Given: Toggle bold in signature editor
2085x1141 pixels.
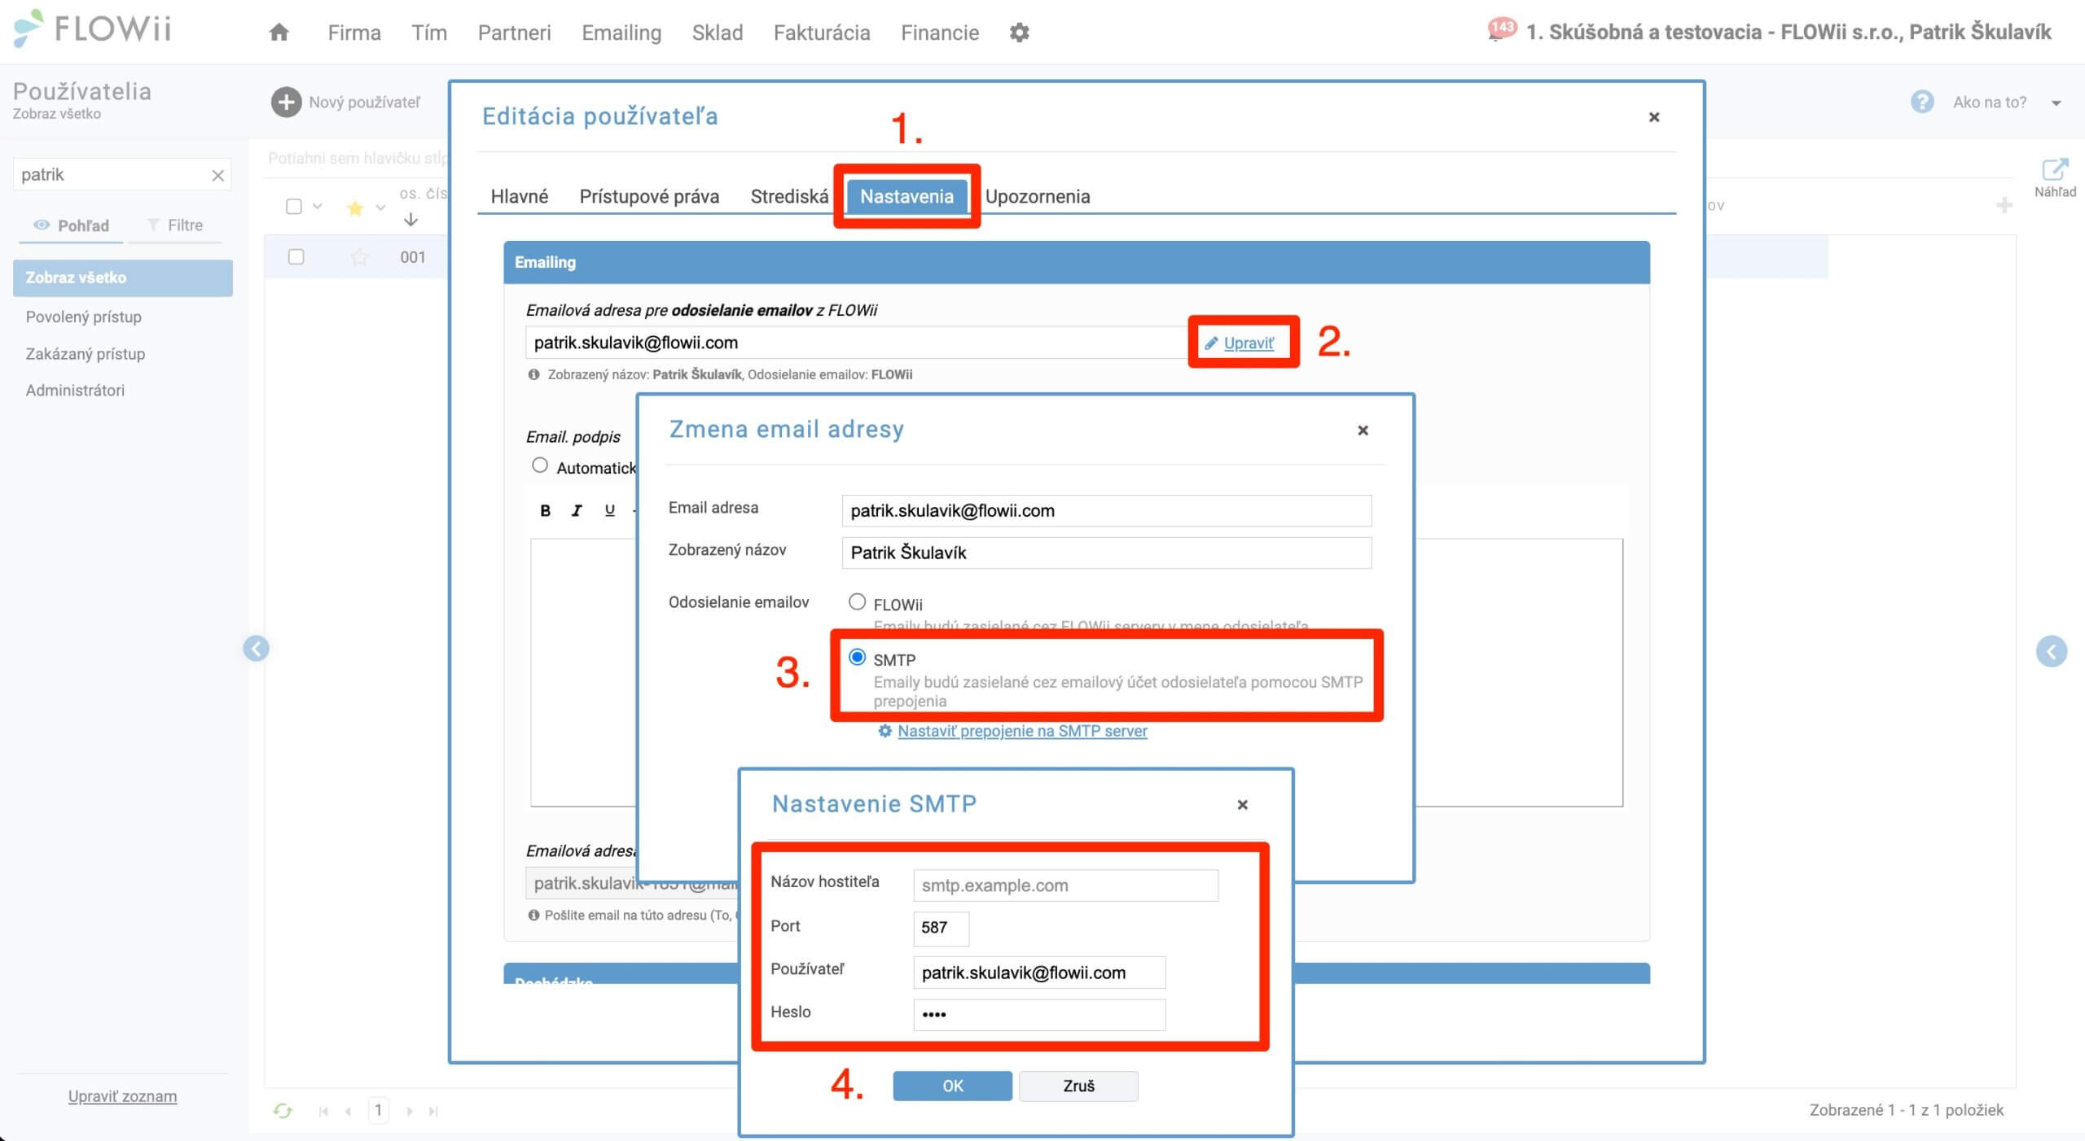Looking at the screenshot, I should coord(545,510).
